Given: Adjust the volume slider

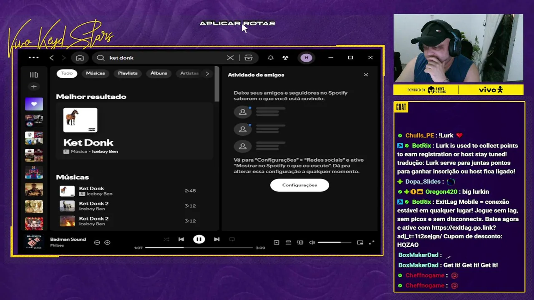Looking at the screenshot, I should (x=334, y=242).
